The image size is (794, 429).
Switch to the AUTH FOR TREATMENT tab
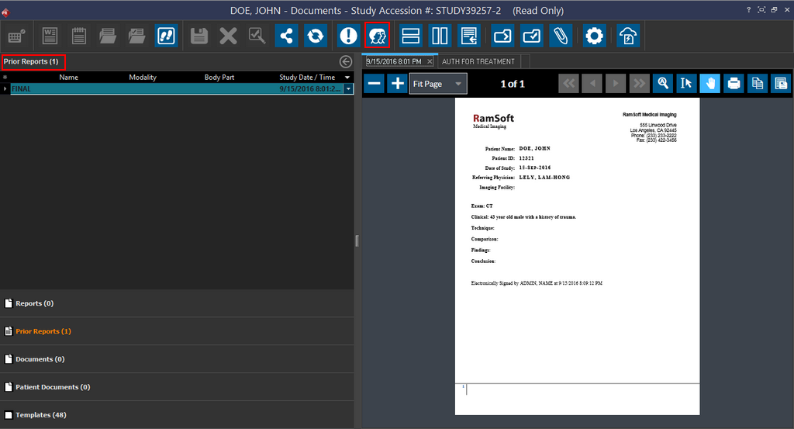pos(478,61)
